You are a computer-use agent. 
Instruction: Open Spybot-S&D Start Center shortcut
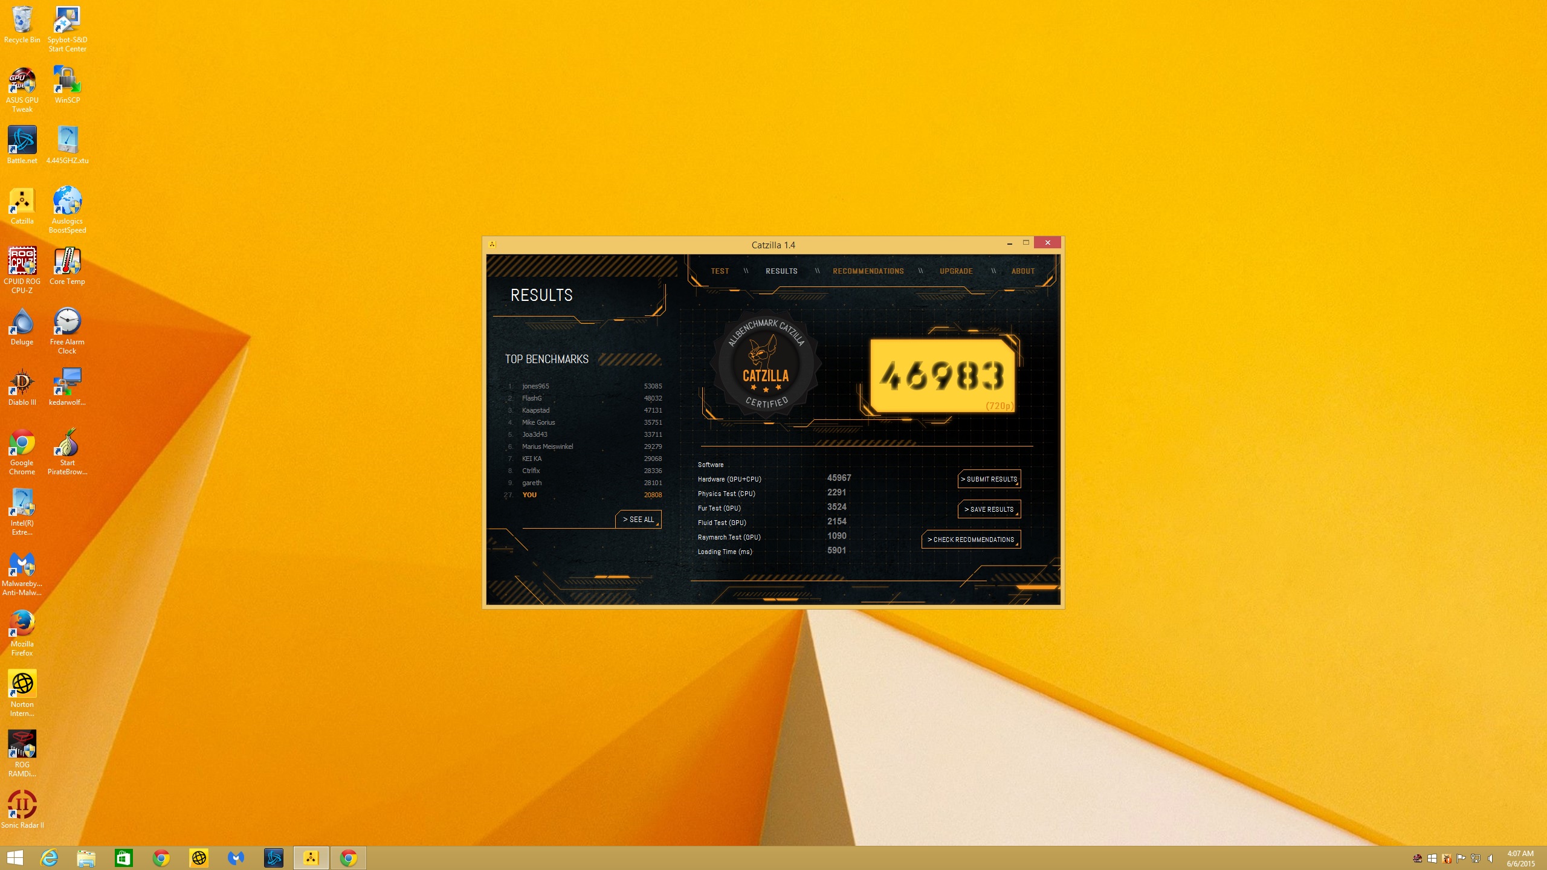67,29
